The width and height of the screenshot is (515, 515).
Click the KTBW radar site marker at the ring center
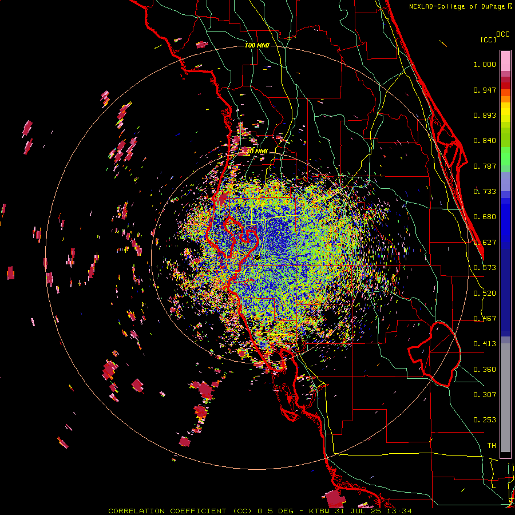tap(258, 258)
